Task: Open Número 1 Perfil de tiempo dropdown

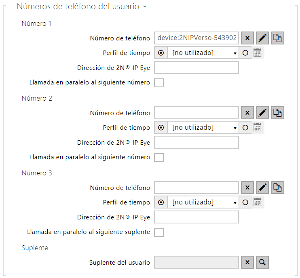Action: point(203,53)
